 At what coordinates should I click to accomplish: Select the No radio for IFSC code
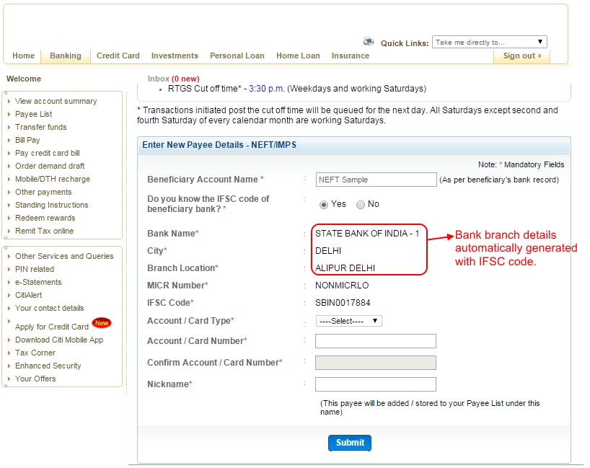pyautogui.click(x=360, y=204)
